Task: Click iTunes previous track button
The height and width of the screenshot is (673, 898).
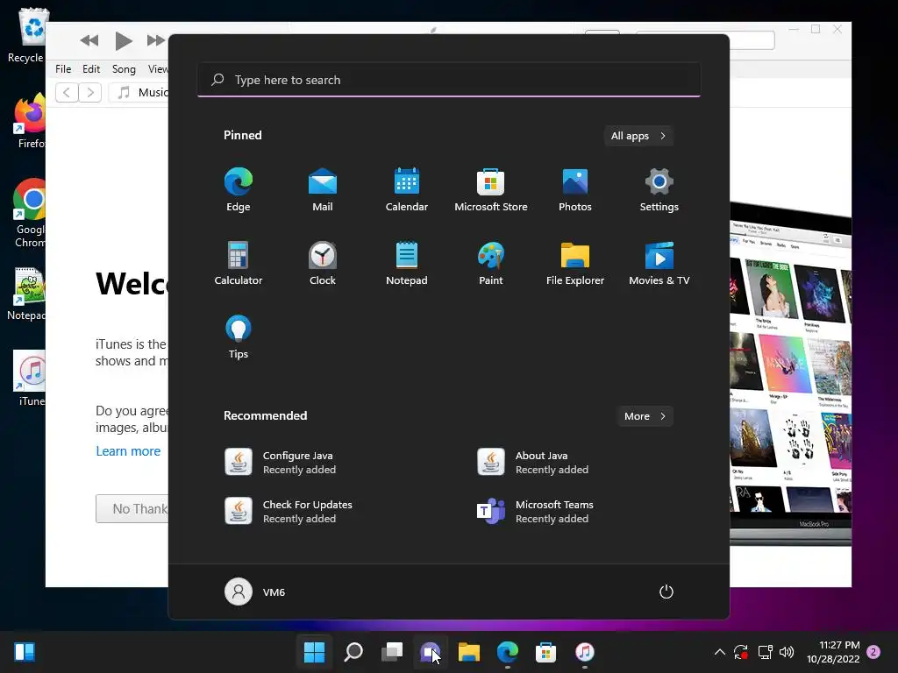Action: [89, 40]
